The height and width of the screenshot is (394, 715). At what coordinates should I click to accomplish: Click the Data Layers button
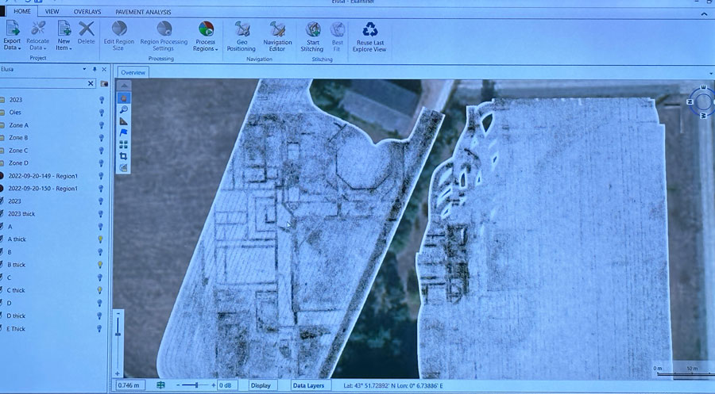(x=307, y=385)
